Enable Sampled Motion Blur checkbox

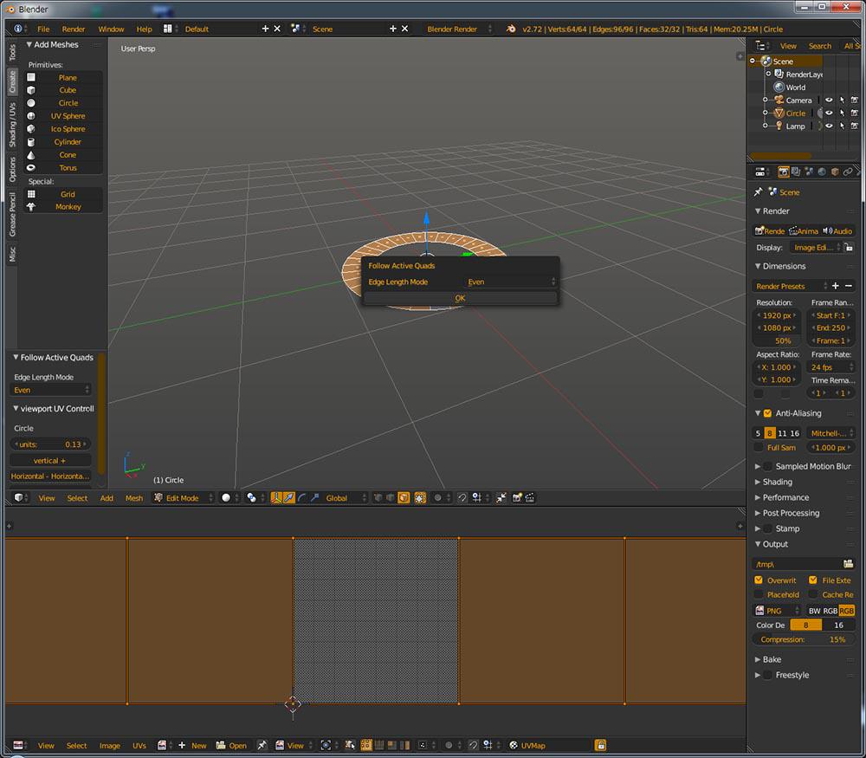tap(767, 466)
